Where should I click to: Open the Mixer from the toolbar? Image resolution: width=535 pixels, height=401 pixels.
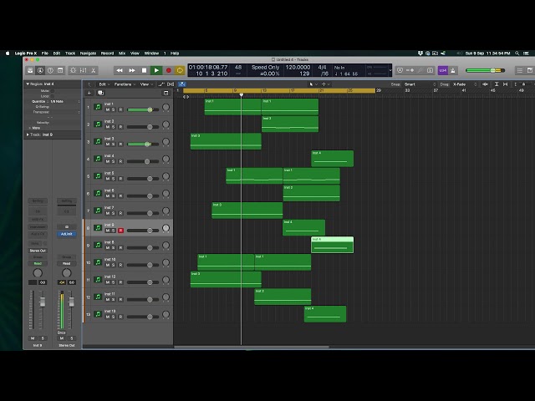[83, 70]
